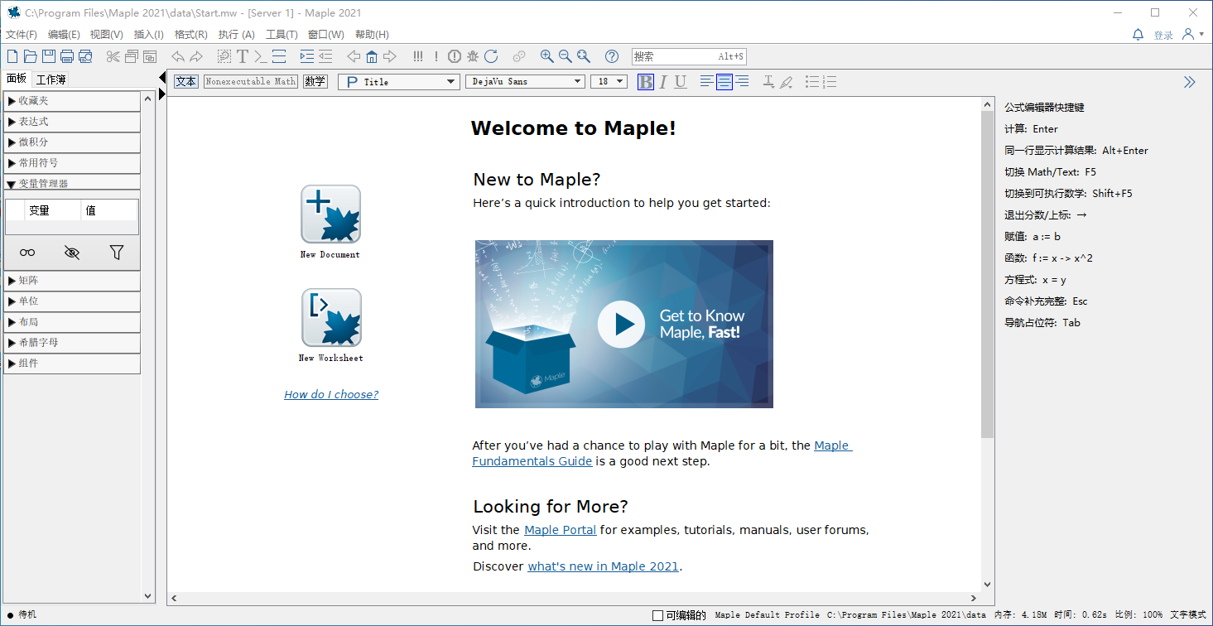Viewport: 1213px width, 626px height.
Task: Open print preview from the toolbar
Action: coord(85,56)
